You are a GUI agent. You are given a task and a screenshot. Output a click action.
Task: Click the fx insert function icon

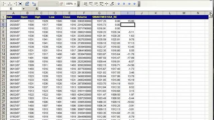click(37, 9)
